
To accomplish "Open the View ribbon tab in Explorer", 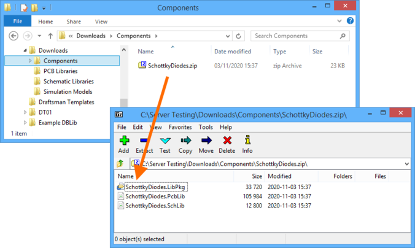I will 101,21.
